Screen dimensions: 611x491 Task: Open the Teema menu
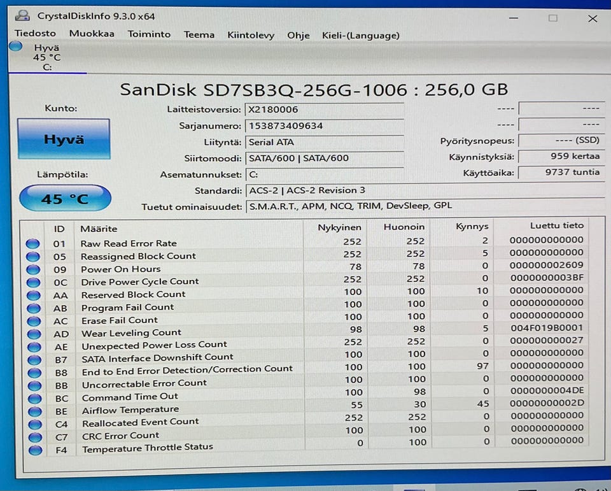[x=199, y=35]
